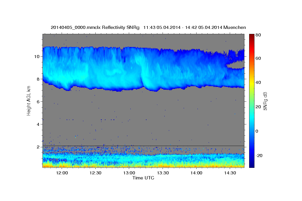Click the colorbar value 20 (positive)

tap(259, 107)
